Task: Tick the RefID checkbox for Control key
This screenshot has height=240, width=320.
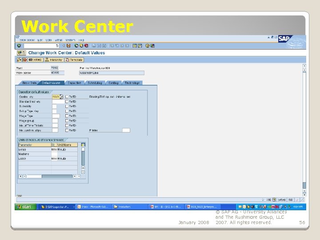Action: 67,97
